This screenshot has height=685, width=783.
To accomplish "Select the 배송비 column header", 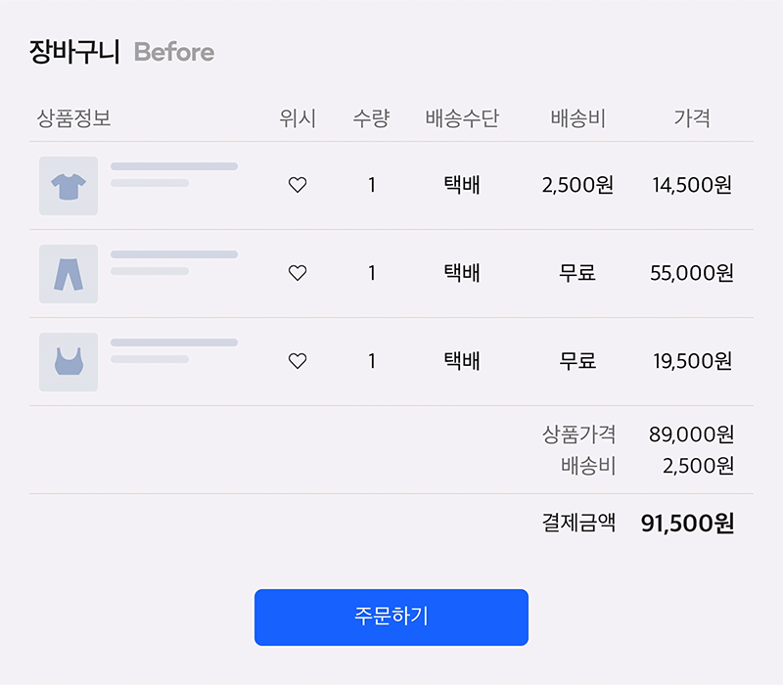I will coord(577,119).
